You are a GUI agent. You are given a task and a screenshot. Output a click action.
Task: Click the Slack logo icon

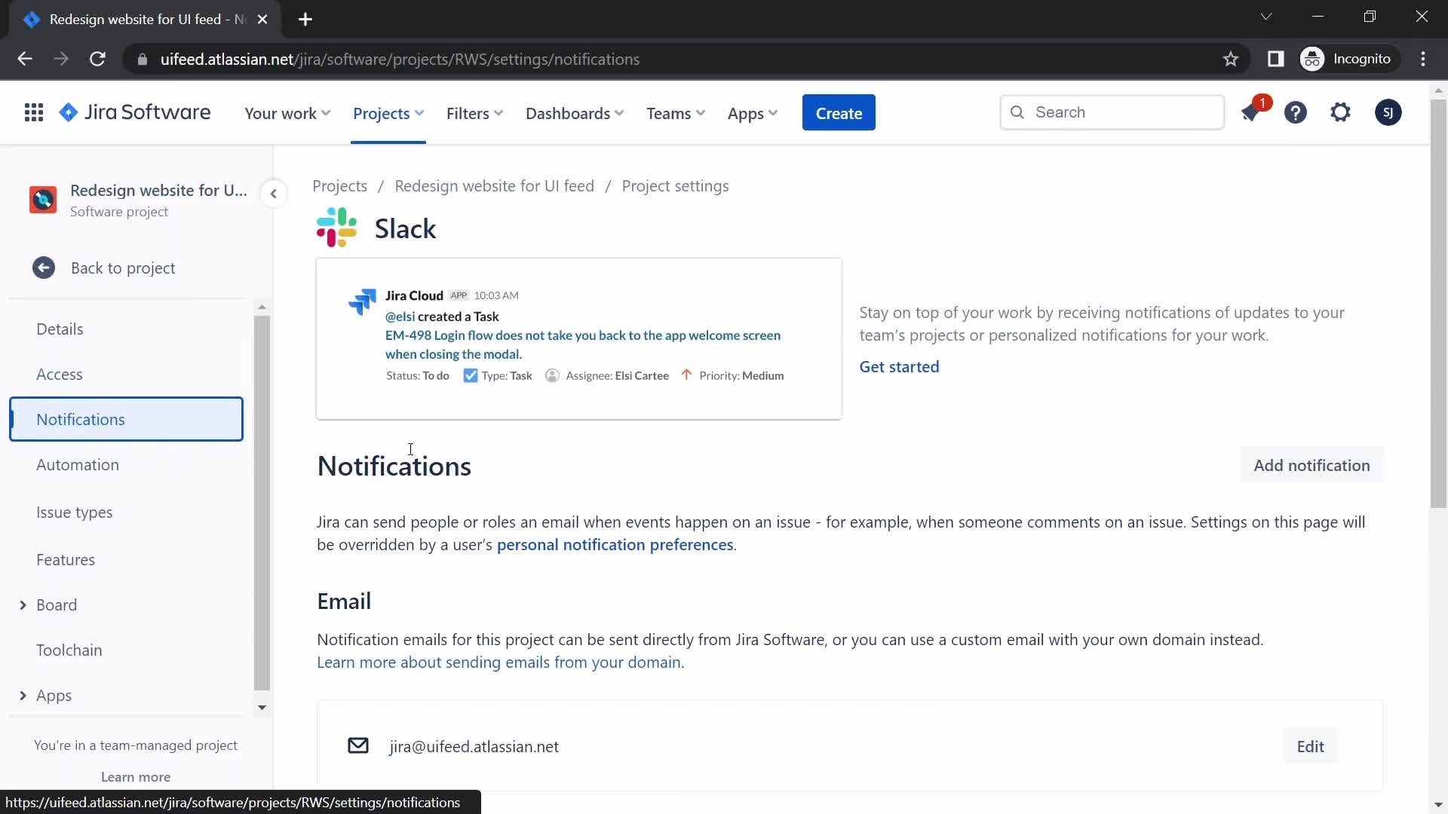point(336,228)
